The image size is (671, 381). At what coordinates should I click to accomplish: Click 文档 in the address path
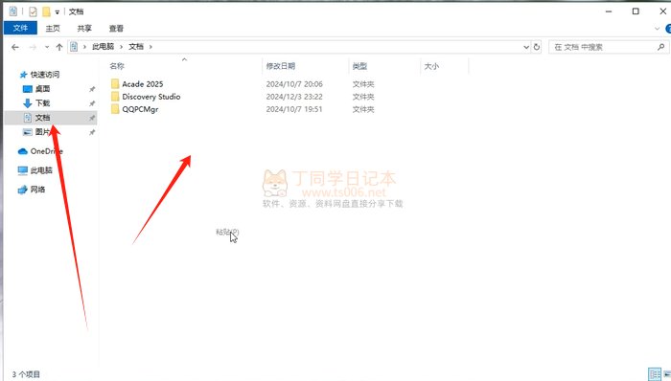coord(136,47)
